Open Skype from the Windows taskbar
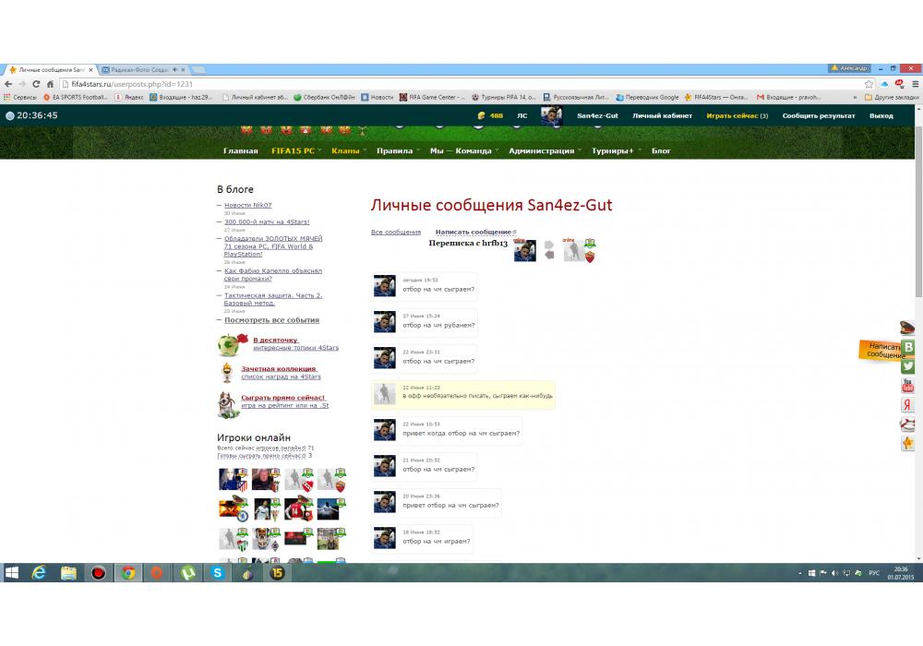Image resolution: width=923 pixels, height=646 pixels. pyautogui.click(x=217, y=573)
